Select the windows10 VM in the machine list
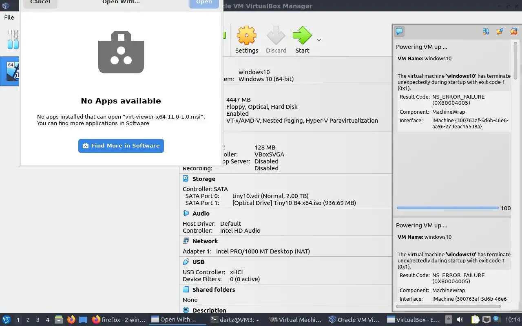The height and width of the screenshot is (326, 522). (x=10, y=71)
